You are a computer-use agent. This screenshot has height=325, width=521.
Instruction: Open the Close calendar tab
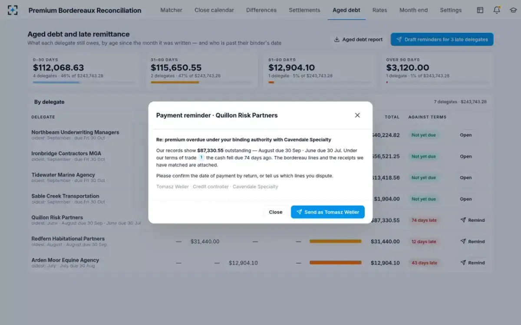pyautogui.click(x=214, y=10)
